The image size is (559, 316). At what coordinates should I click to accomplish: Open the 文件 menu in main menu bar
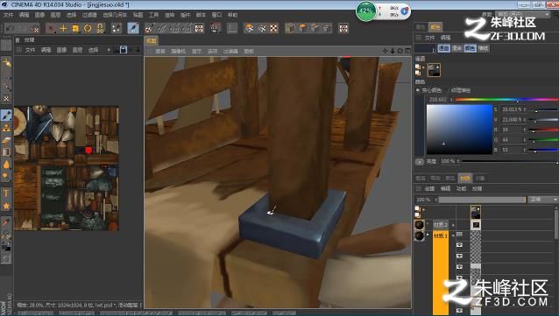click(8, 15)
